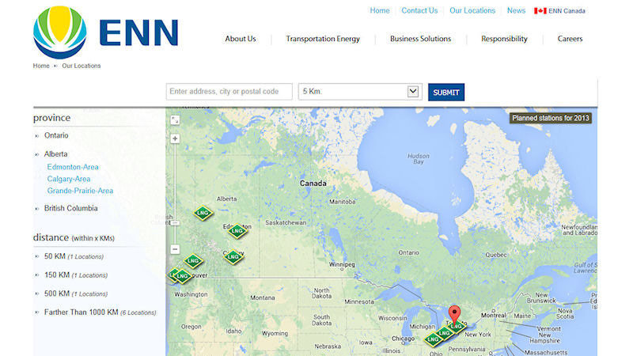Expand the British Columbia province item
Viewport: 633px width, 356px height.
(70, 208)
